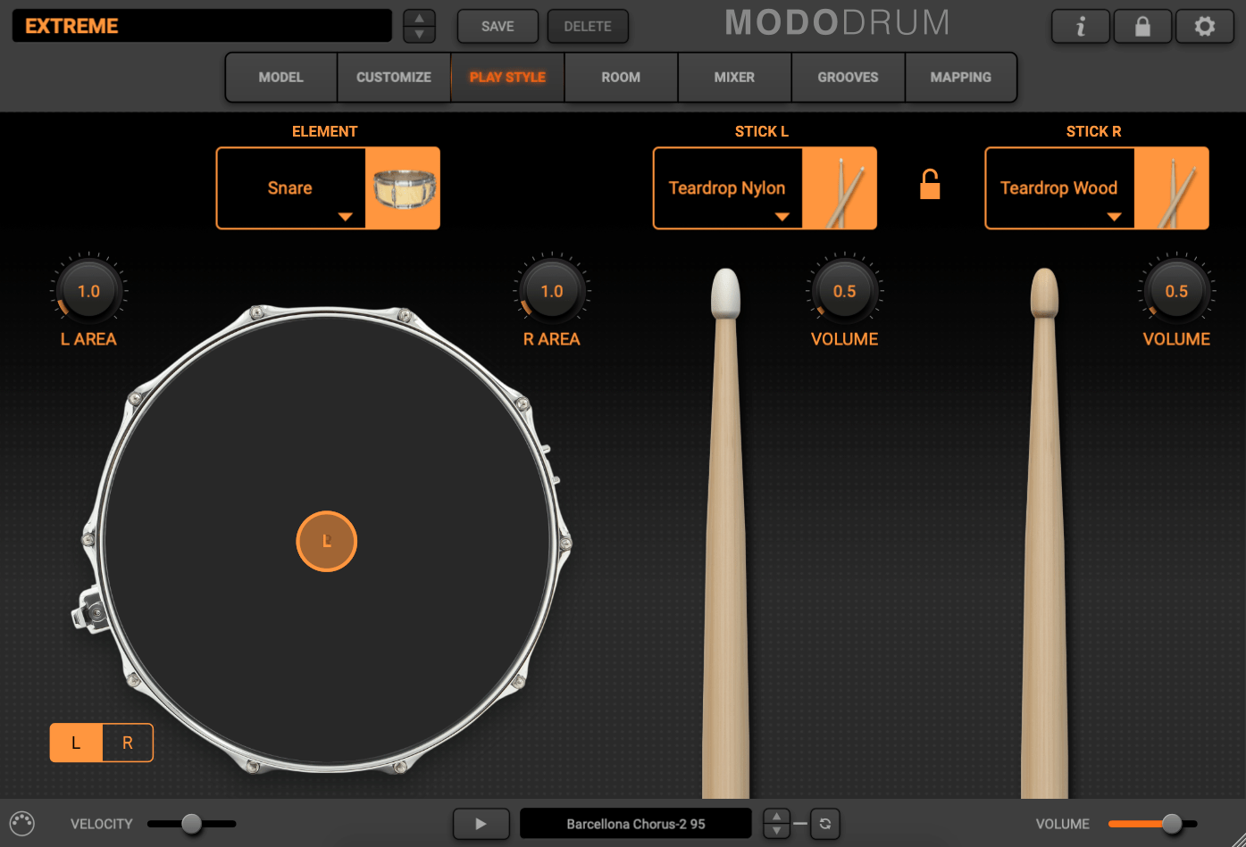Click the L AREA knob

pos(88,291)
